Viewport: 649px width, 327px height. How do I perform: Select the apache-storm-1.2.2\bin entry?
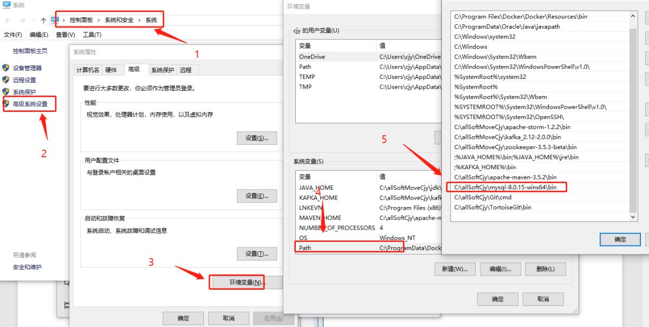pos(540,127)
